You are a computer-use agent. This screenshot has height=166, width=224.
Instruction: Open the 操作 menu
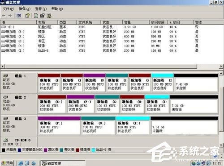pyautogui.click(x=25, y=9)
